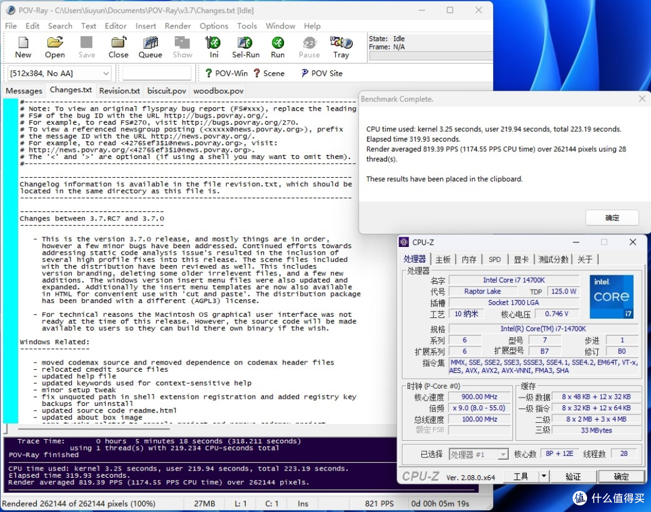Image resolution: width=651 pixels, height=512 pixels.
Task: Click the render progress bar under Frame
Action: coord(430,56)
